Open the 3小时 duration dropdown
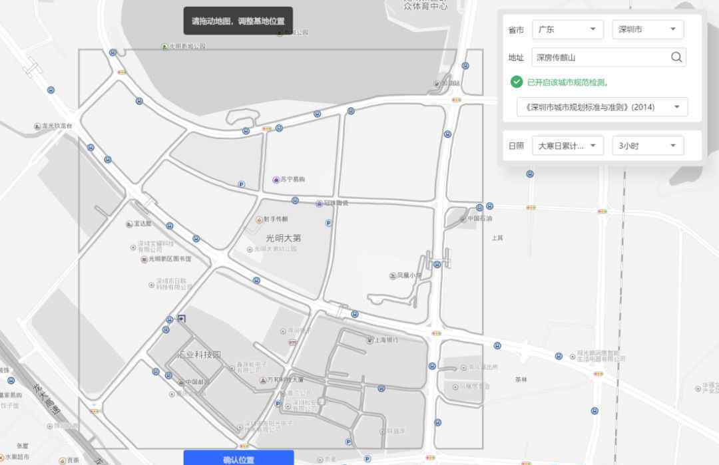719x465 pixels. 648,146
